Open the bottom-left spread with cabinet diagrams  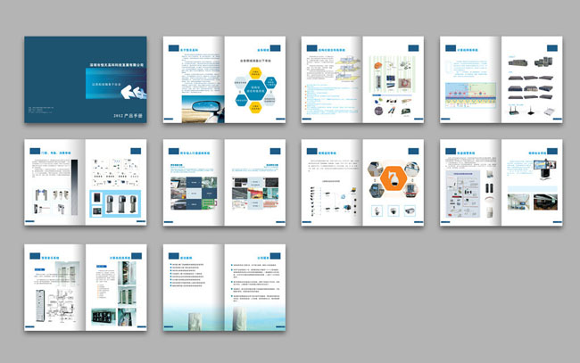pyautogui.click(x=85, y=287)
